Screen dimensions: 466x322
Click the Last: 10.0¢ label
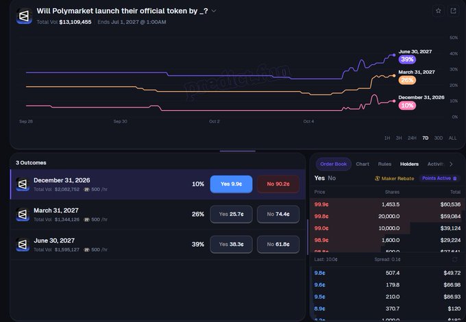point(326,260)
